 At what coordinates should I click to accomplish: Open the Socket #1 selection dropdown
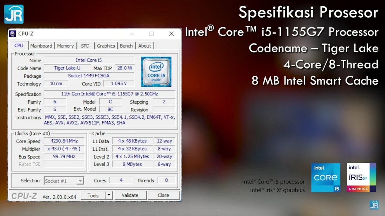(x=80, y=181)
